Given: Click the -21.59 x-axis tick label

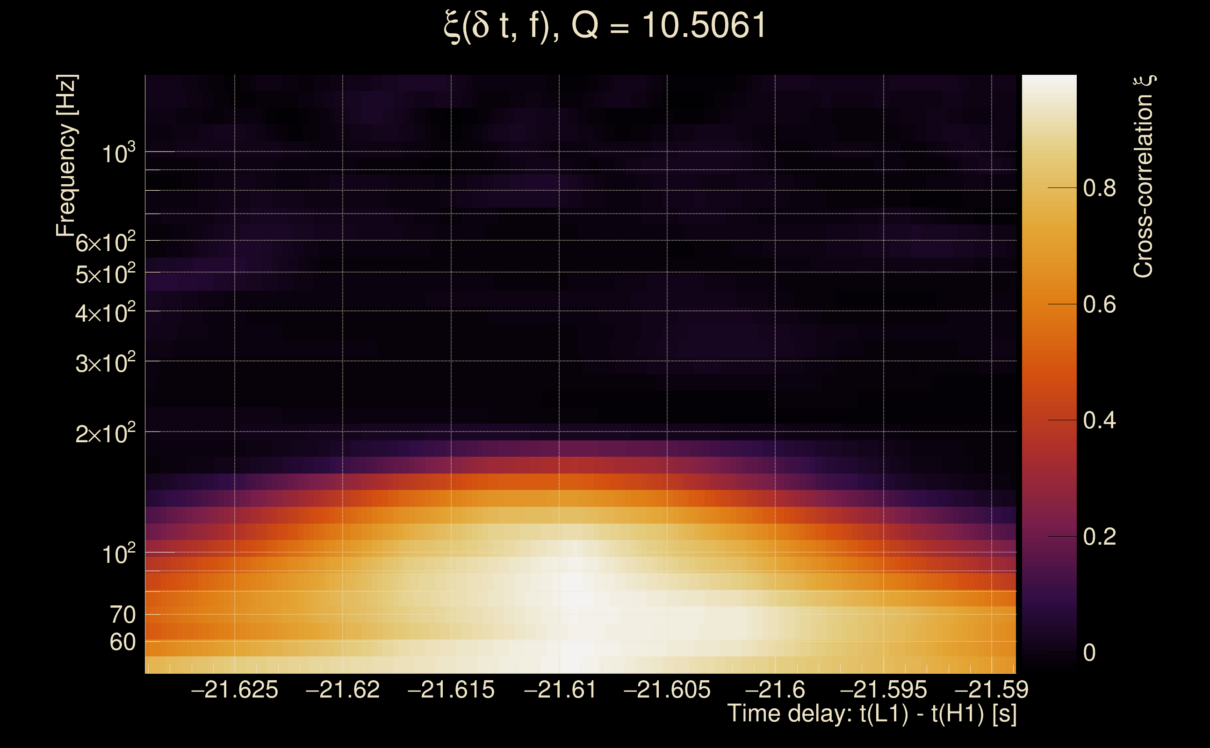Looking at the screenshot, I should pyautogui.click(x=991, y=690).
